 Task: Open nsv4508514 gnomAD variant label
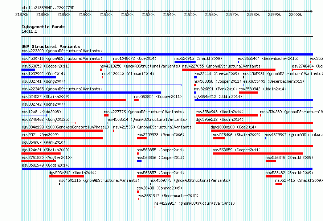click(147, 119)
